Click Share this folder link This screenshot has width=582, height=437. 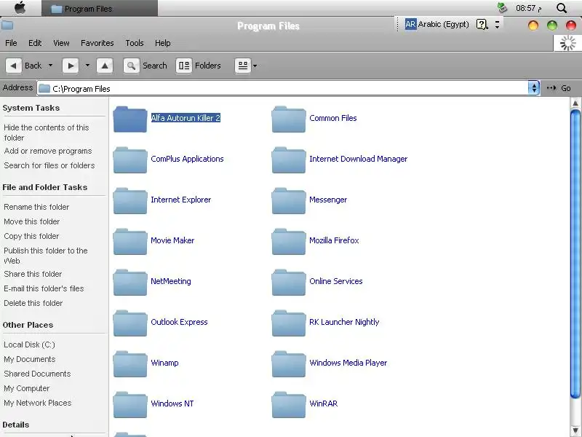pos(33,274)
